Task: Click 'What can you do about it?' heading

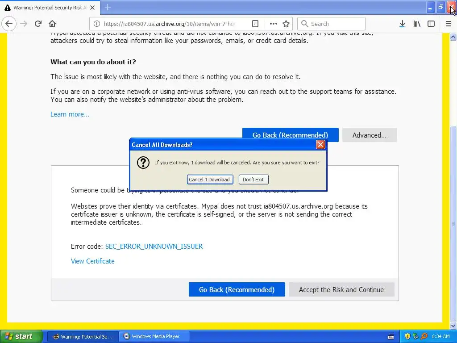Action: click(x=93, y=62)
